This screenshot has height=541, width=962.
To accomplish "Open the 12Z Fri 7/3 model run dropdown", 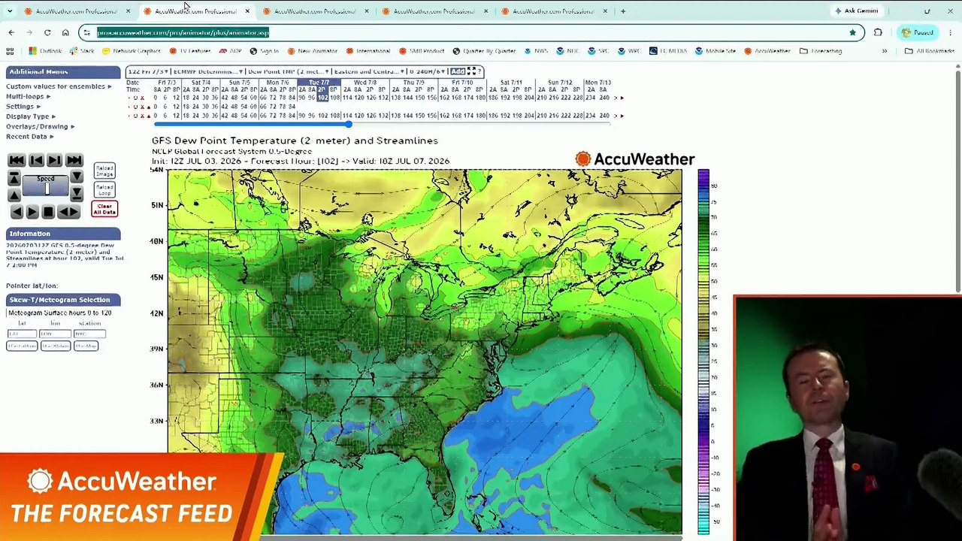I will pyautogui.click(x=148, y=71).
